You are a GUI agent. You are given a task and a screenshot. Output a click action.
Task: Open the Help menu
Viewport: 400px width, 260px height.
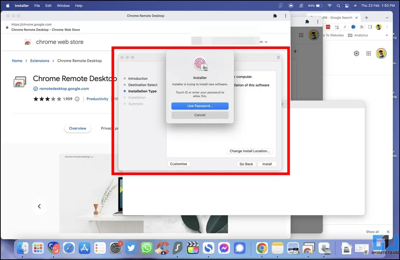coord(79,6)
